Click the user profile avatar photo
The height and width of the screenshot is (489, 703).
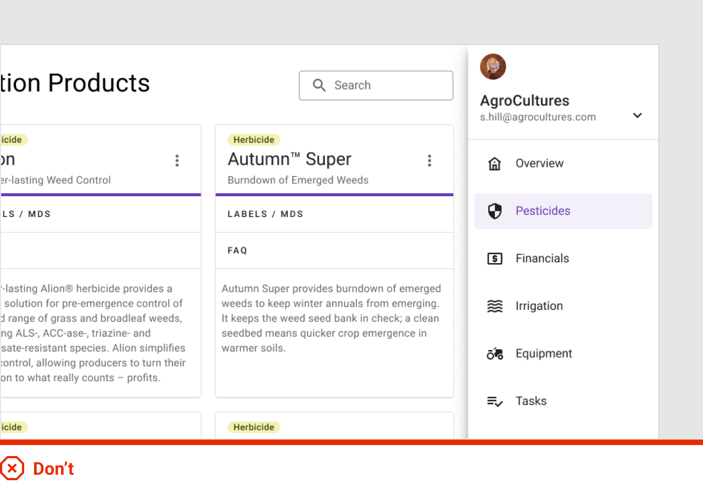(493, 66)
